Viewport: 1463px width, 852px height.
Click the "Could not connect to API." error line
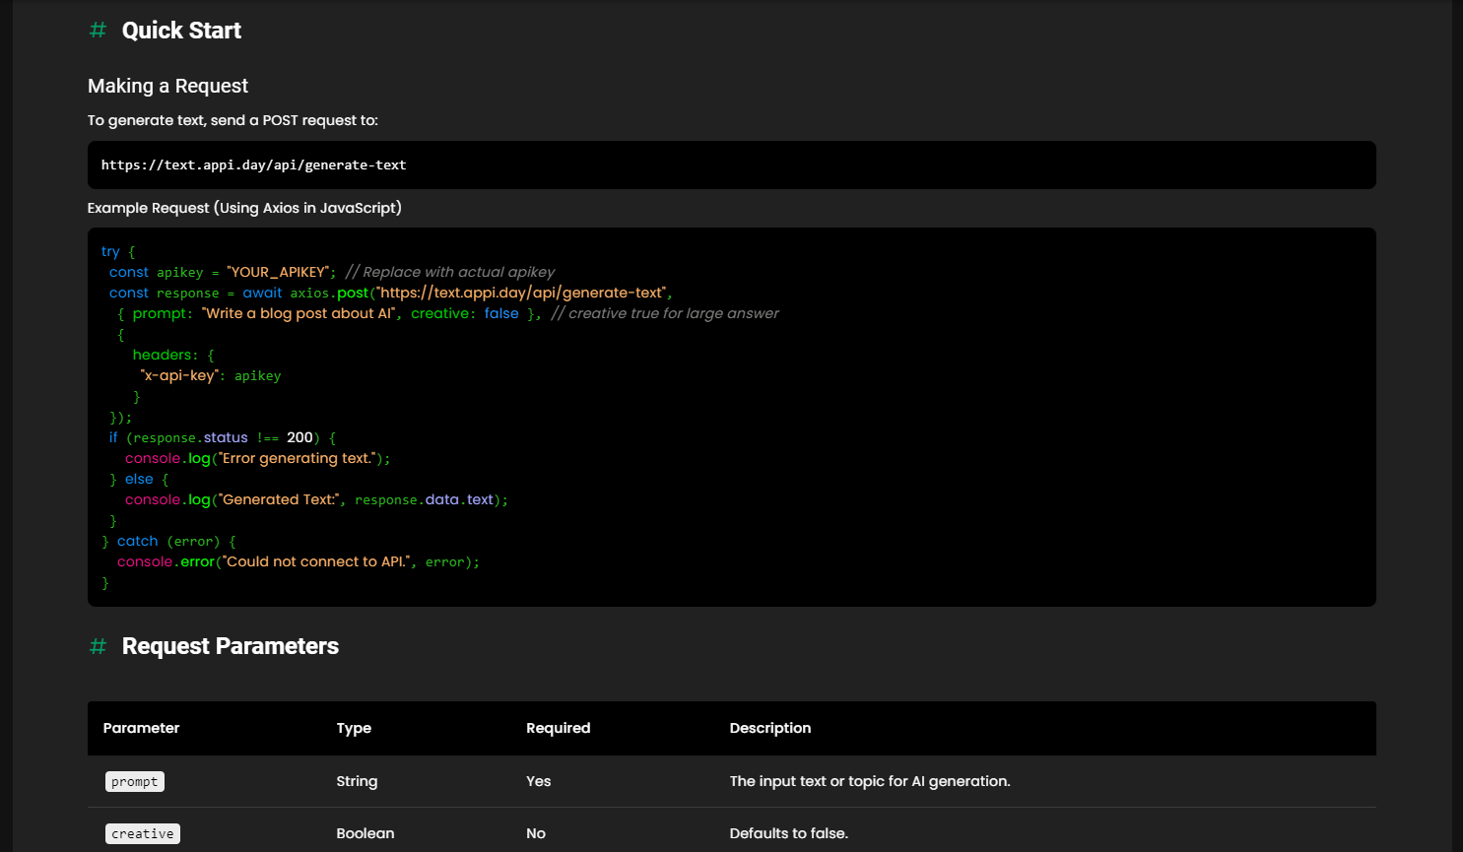coord(299,561)
